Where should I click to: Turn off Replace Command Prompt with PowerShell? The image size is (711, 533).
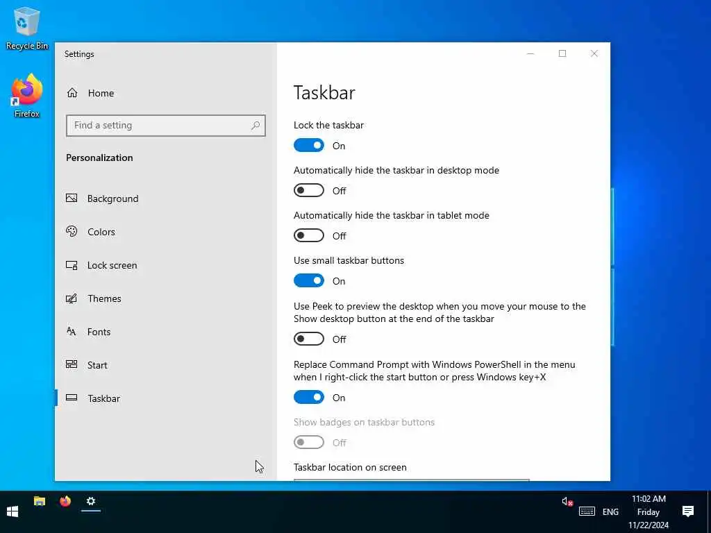(309, 398)
